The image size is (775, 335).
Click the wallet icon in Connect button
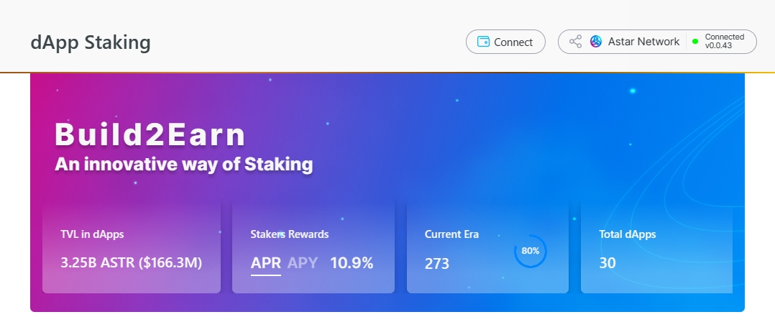point(483,42)
